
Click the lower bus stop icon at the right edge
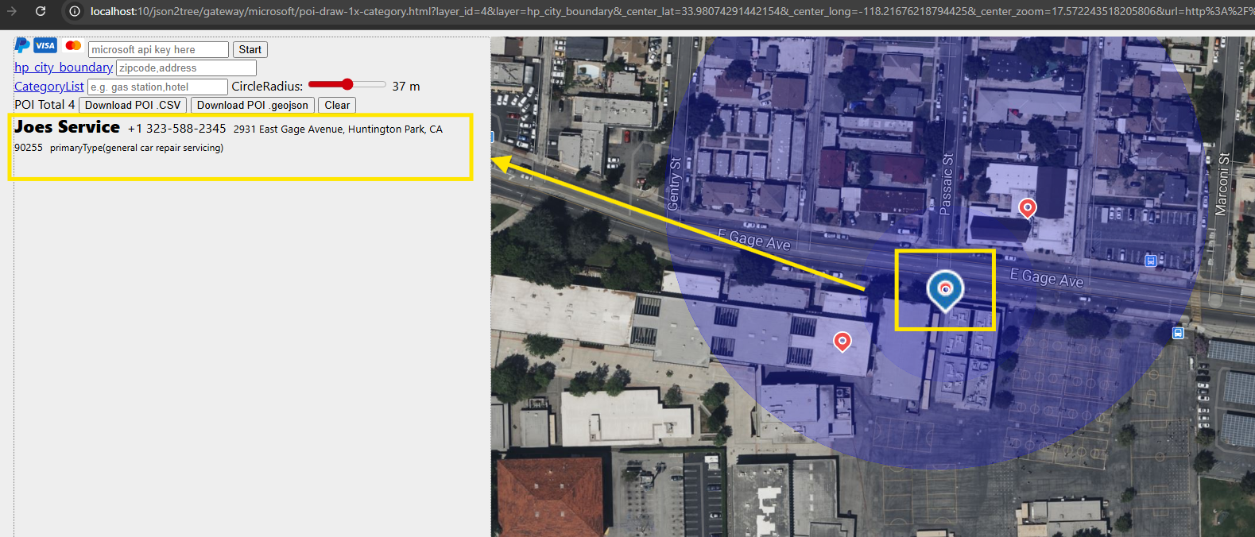(1178, 334)
